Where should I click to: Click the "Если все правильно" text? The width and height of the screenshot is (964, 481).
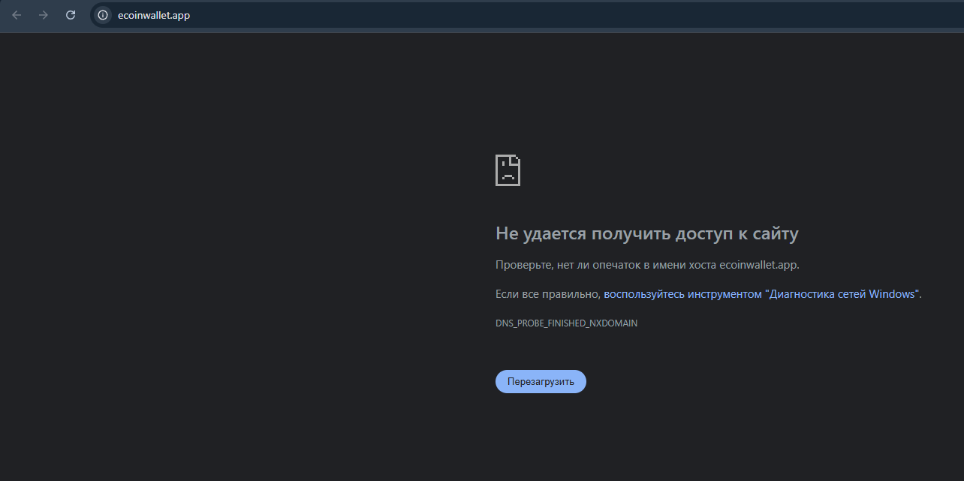[547, 294]
